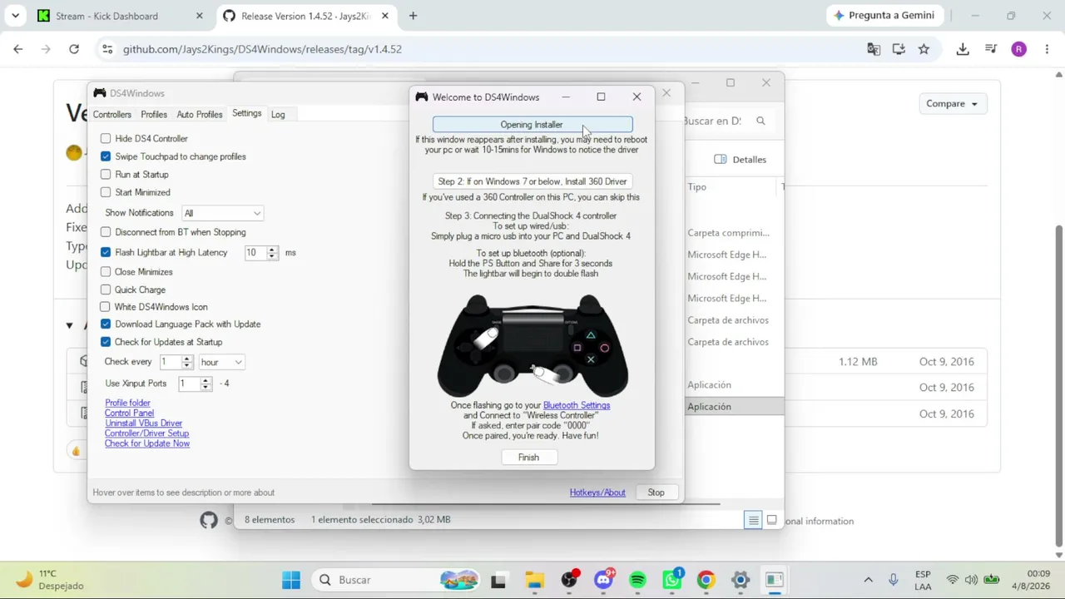Toggle Download Language Pack with Update
Image resolution: width=1065 pixels, height=599 pixels.
[x=106, y=324]
